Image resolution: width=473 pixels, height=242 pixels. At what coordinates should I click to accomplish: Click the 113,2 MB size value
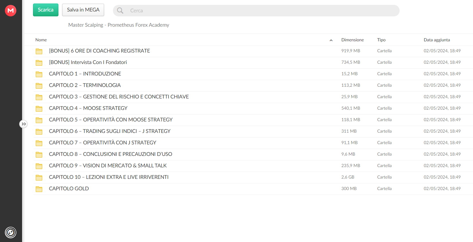(x=351, y=85)
